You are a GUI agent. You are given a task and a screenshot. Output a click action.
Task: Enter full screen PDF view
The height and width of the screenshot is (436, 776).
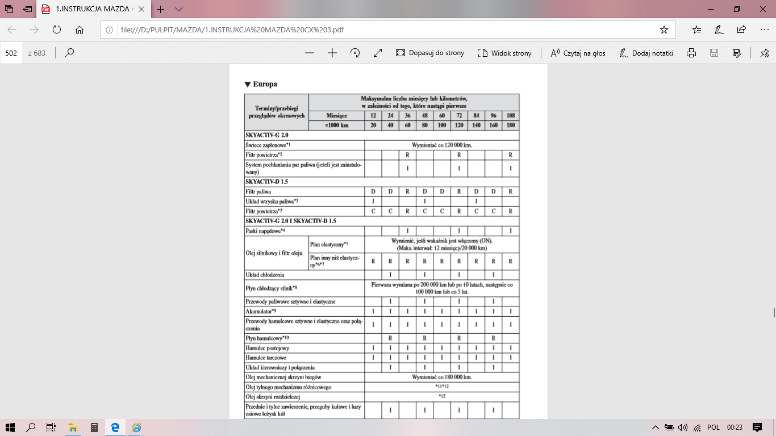(378, 53)
